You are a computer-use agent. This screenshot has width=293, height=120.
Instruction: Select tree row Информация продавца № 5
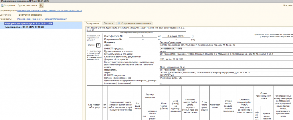click(x=29, y=24)
